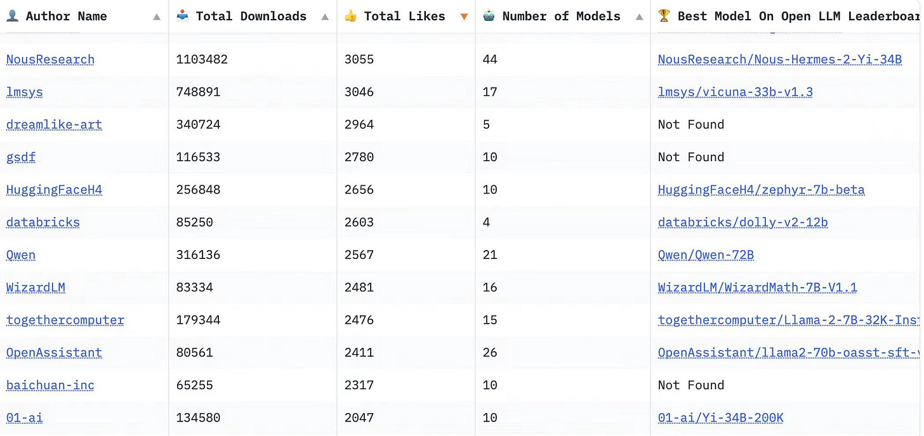Open the 01-ai author link
The image size is (924, 436).
coord(25,418)
